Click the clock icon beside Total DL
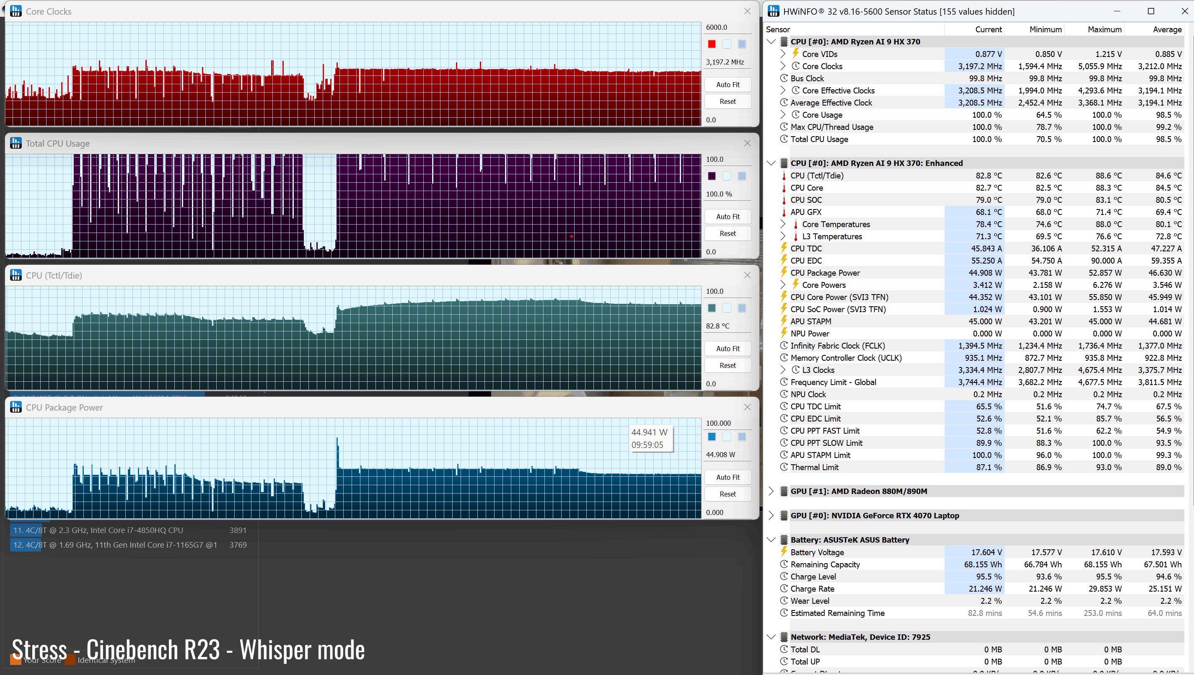This screenshot has height=675, width=1194. [784, 649]
